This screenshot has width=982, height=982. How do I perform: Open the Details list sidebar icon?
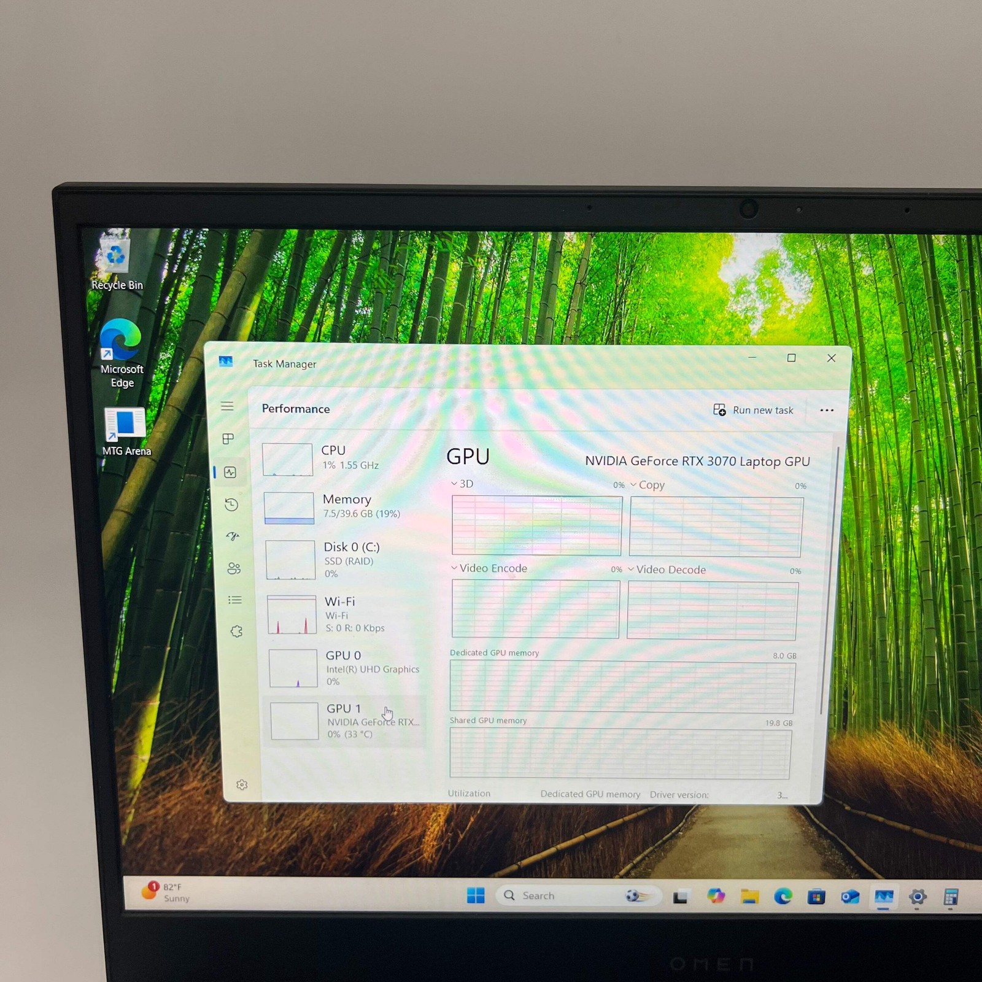point(235,600)
